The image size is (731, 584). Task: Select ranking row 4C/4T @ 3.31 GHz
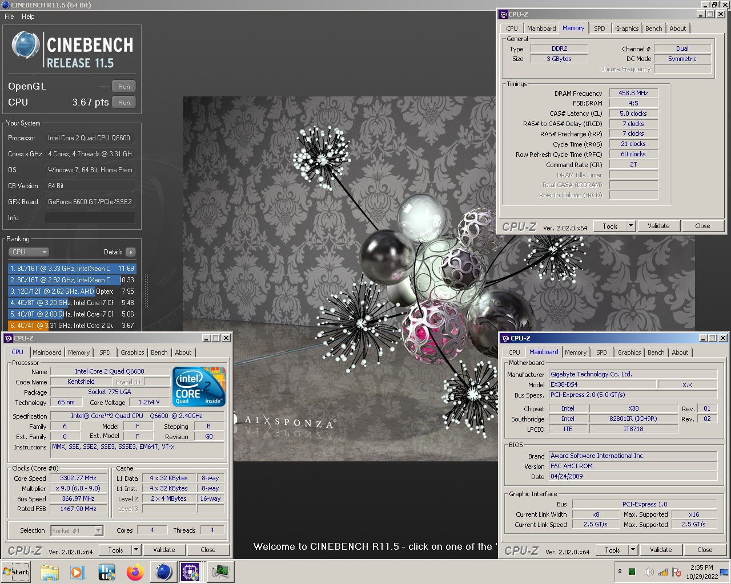72,326
